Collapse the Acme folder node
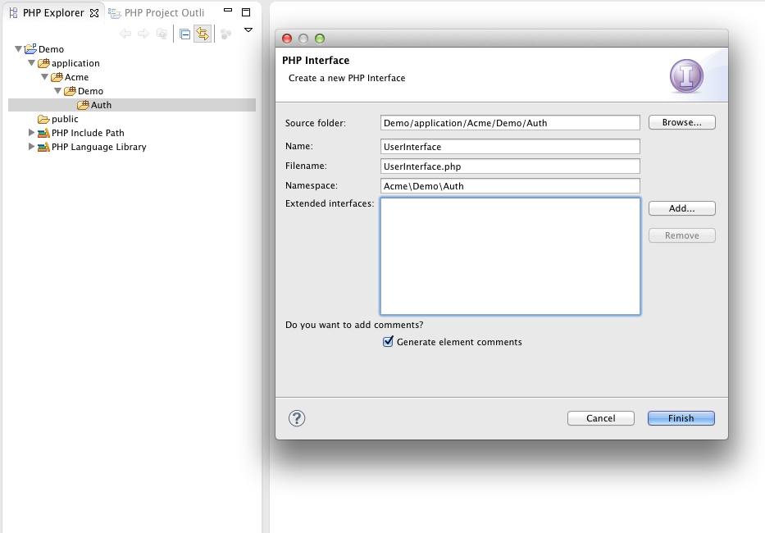The image size is (765, 533). [x=45, y=76]
